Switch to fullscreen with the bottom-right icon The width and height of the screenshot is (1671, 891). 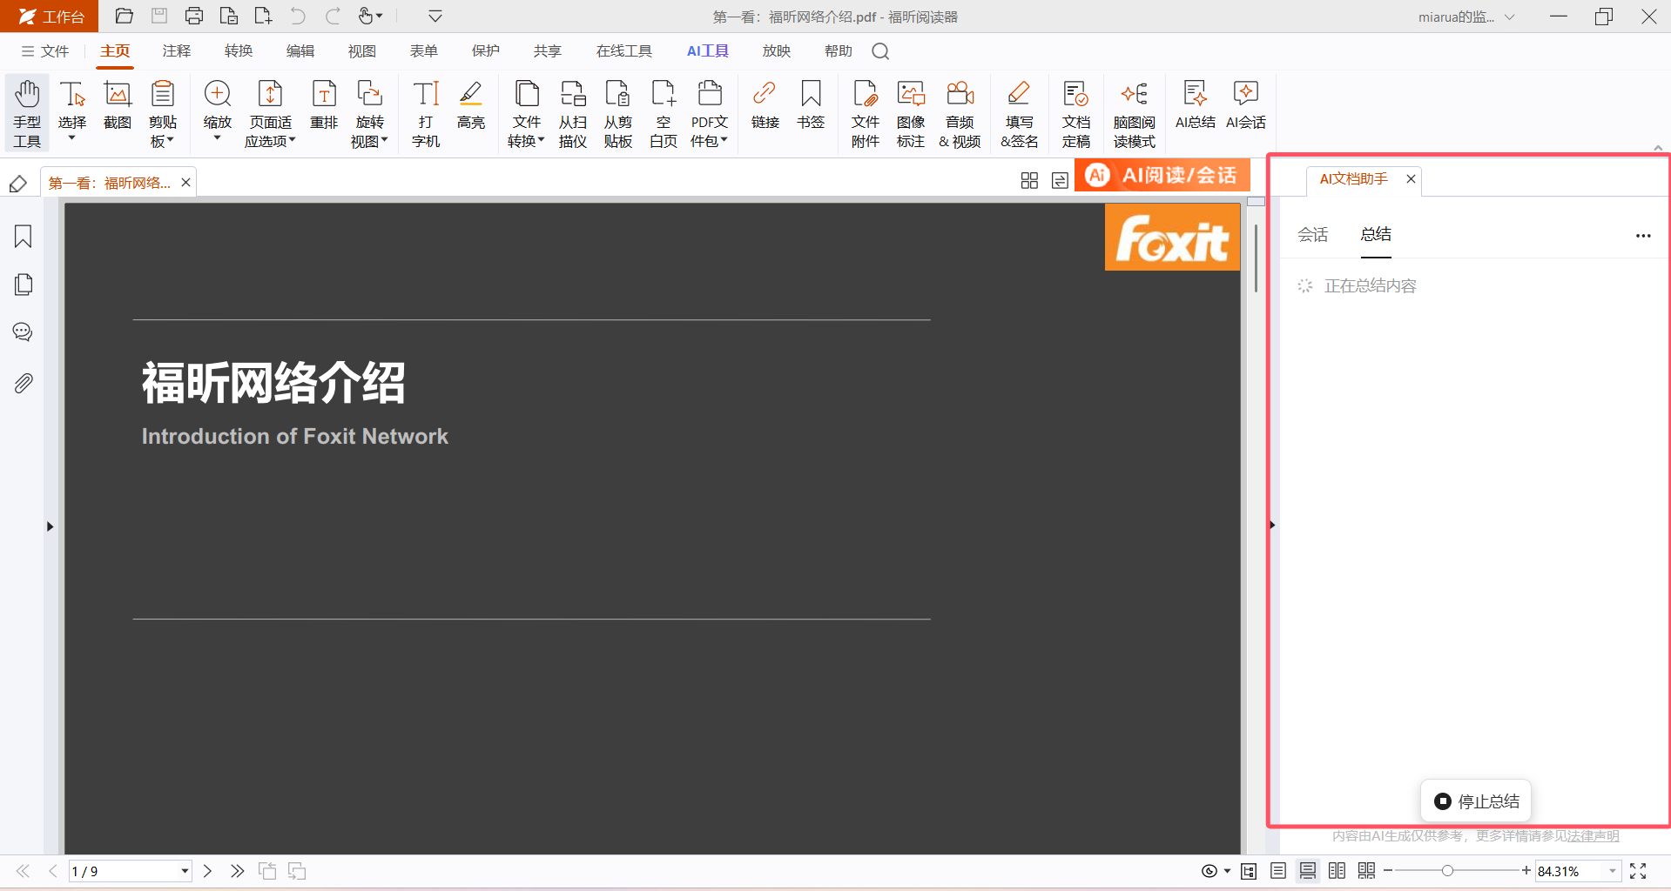1638,871
